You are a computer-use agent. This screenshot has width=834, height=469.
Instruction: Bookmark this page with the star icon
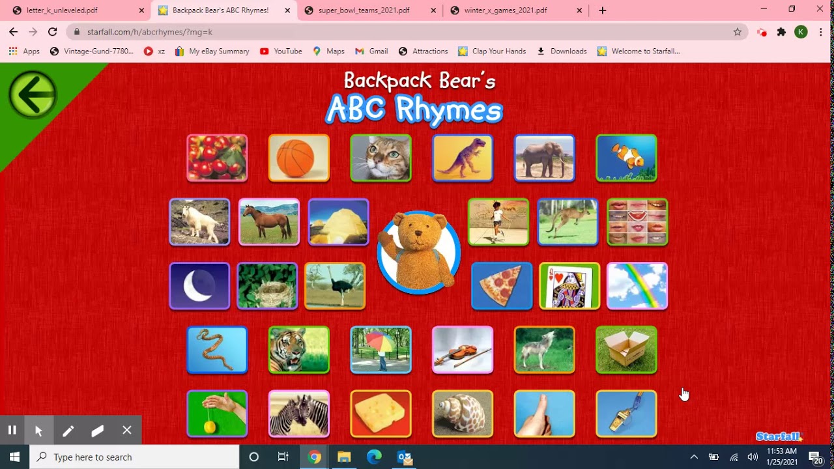coord(737,31)
